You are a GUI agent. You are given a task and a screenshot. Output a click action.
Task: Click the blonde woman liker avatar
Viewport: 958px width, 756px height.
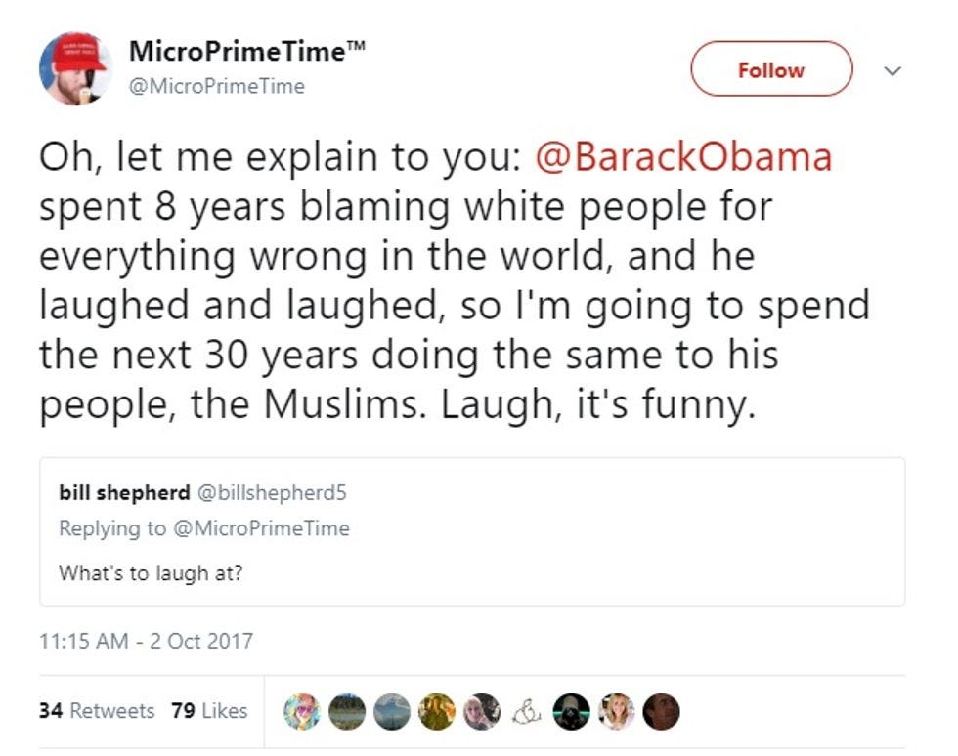(618, 712)
